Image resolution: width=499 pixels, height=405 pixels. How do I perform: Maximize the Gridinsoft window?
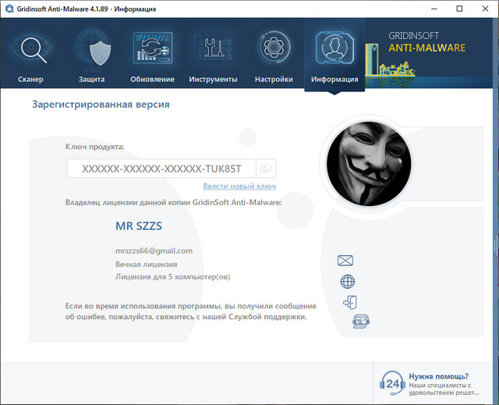(x=459, y=9)
